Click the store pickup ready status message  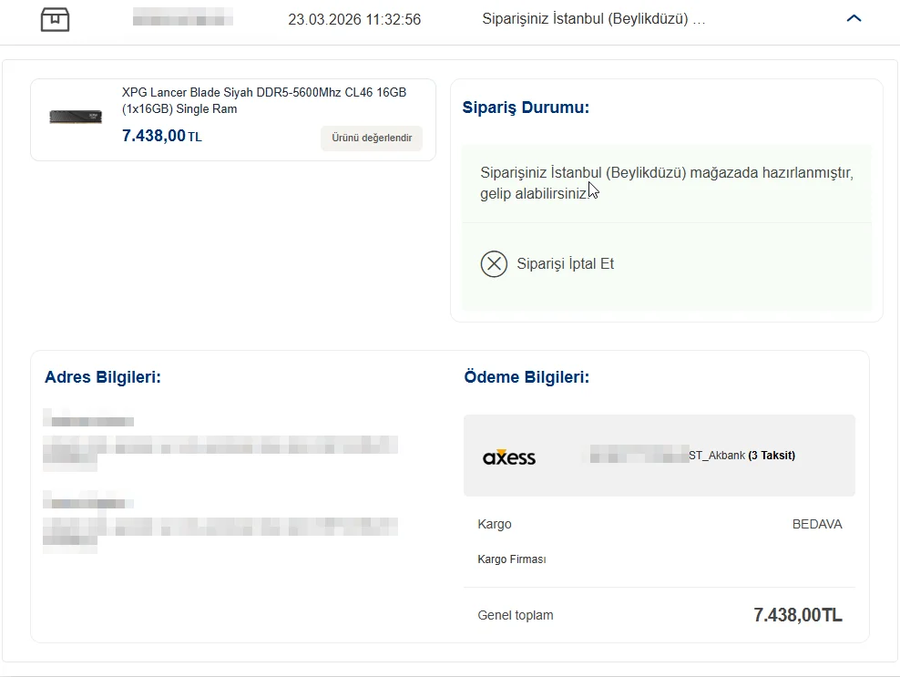tap(666, 183)
